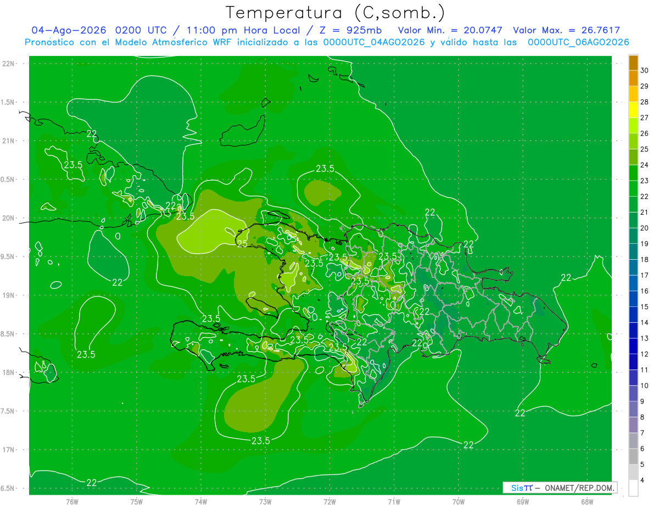Click the gold swatch between 28 and 29
Viewport: 659px width, 509px height.
pyautogui.click(x=633, y=94)
